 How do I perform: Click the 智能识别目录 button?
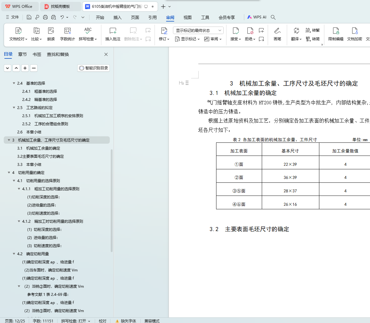tap(94, 68)
